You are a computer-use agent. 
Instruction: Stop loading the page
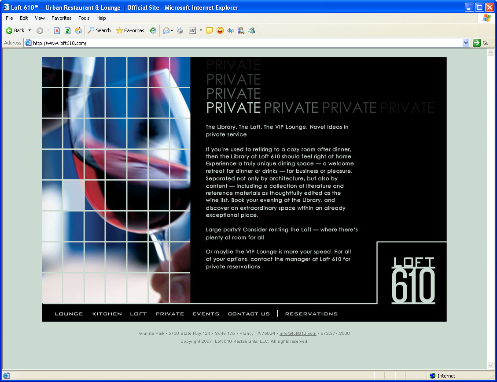pos(57,30)
